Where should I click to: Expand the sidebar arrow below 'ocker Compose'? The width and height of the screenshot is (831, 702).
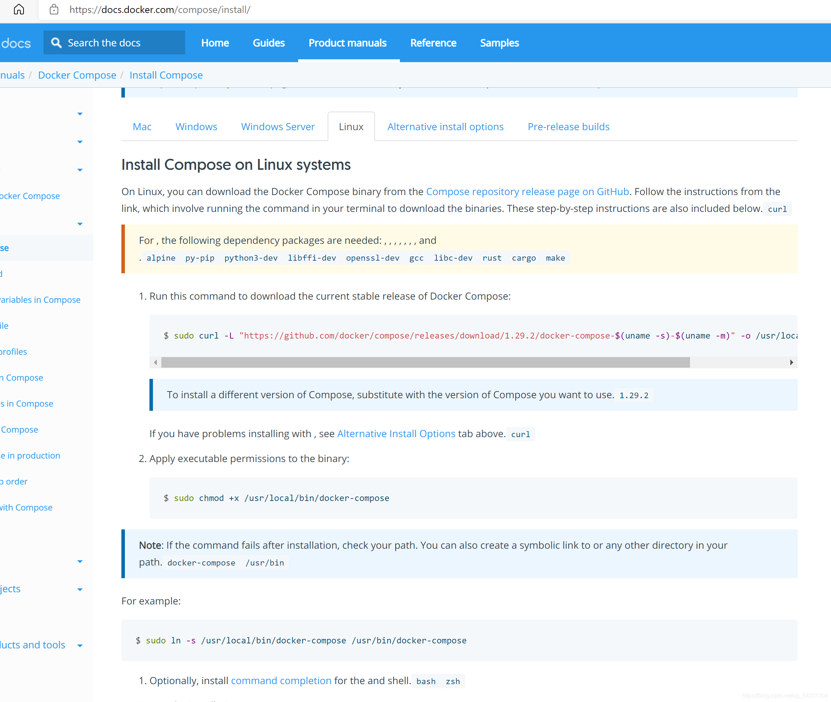[80, 224]
